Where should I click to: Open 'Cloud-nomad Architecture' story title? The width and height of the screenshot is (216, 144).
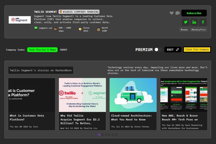[131, 118]
